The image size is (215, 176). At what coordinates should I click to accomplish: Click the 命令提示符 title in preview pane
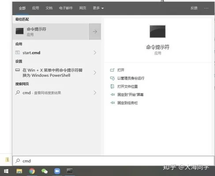[158, 47]
